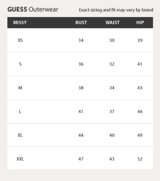Click the BUST column header
Screen dimensions: 160x181
point(81,22)
